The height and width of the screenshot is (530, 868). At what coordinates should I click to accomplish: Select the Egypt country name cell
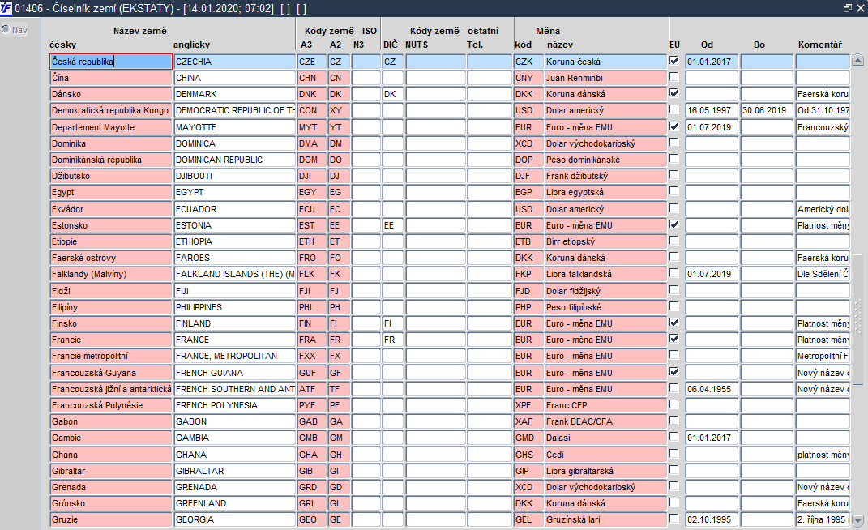tap(111, 192)
